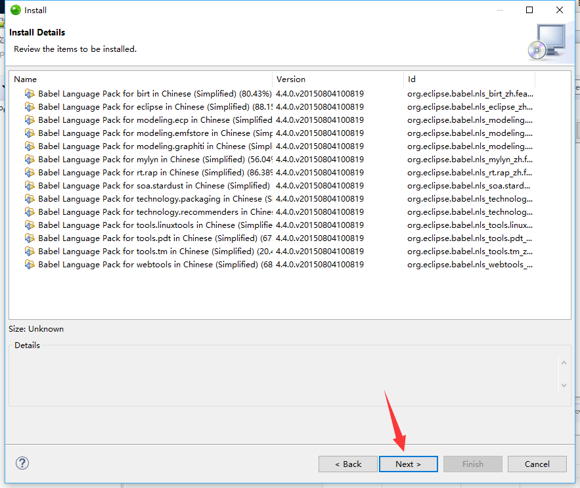Click the technology.packaging language pack feature icon
The height and width of the screenshot is (488, 580).
coord(30,198)
